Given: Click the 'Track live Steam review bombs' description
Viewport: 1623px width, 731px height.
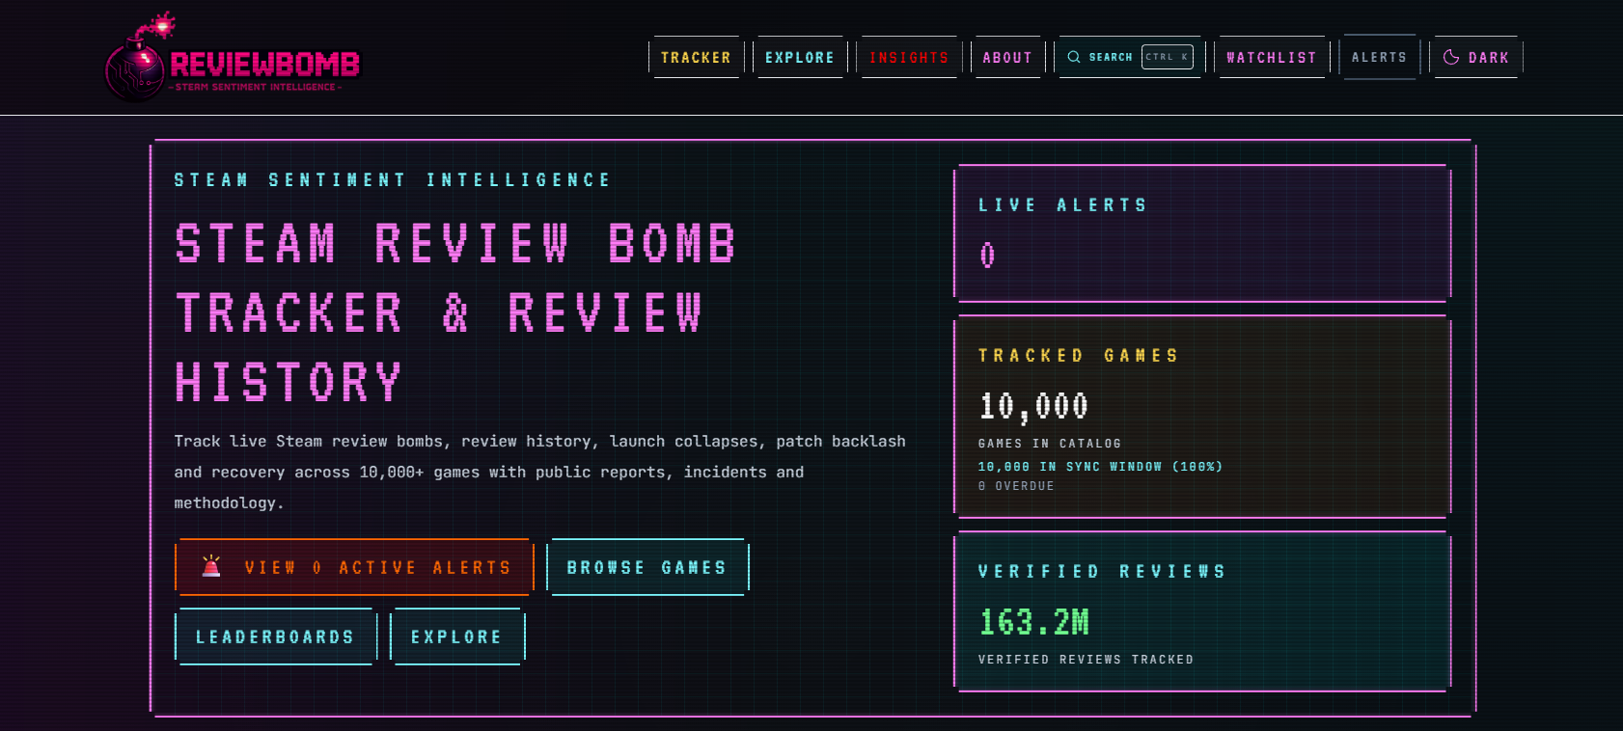Looking at the screenshot, I should 540,472.
